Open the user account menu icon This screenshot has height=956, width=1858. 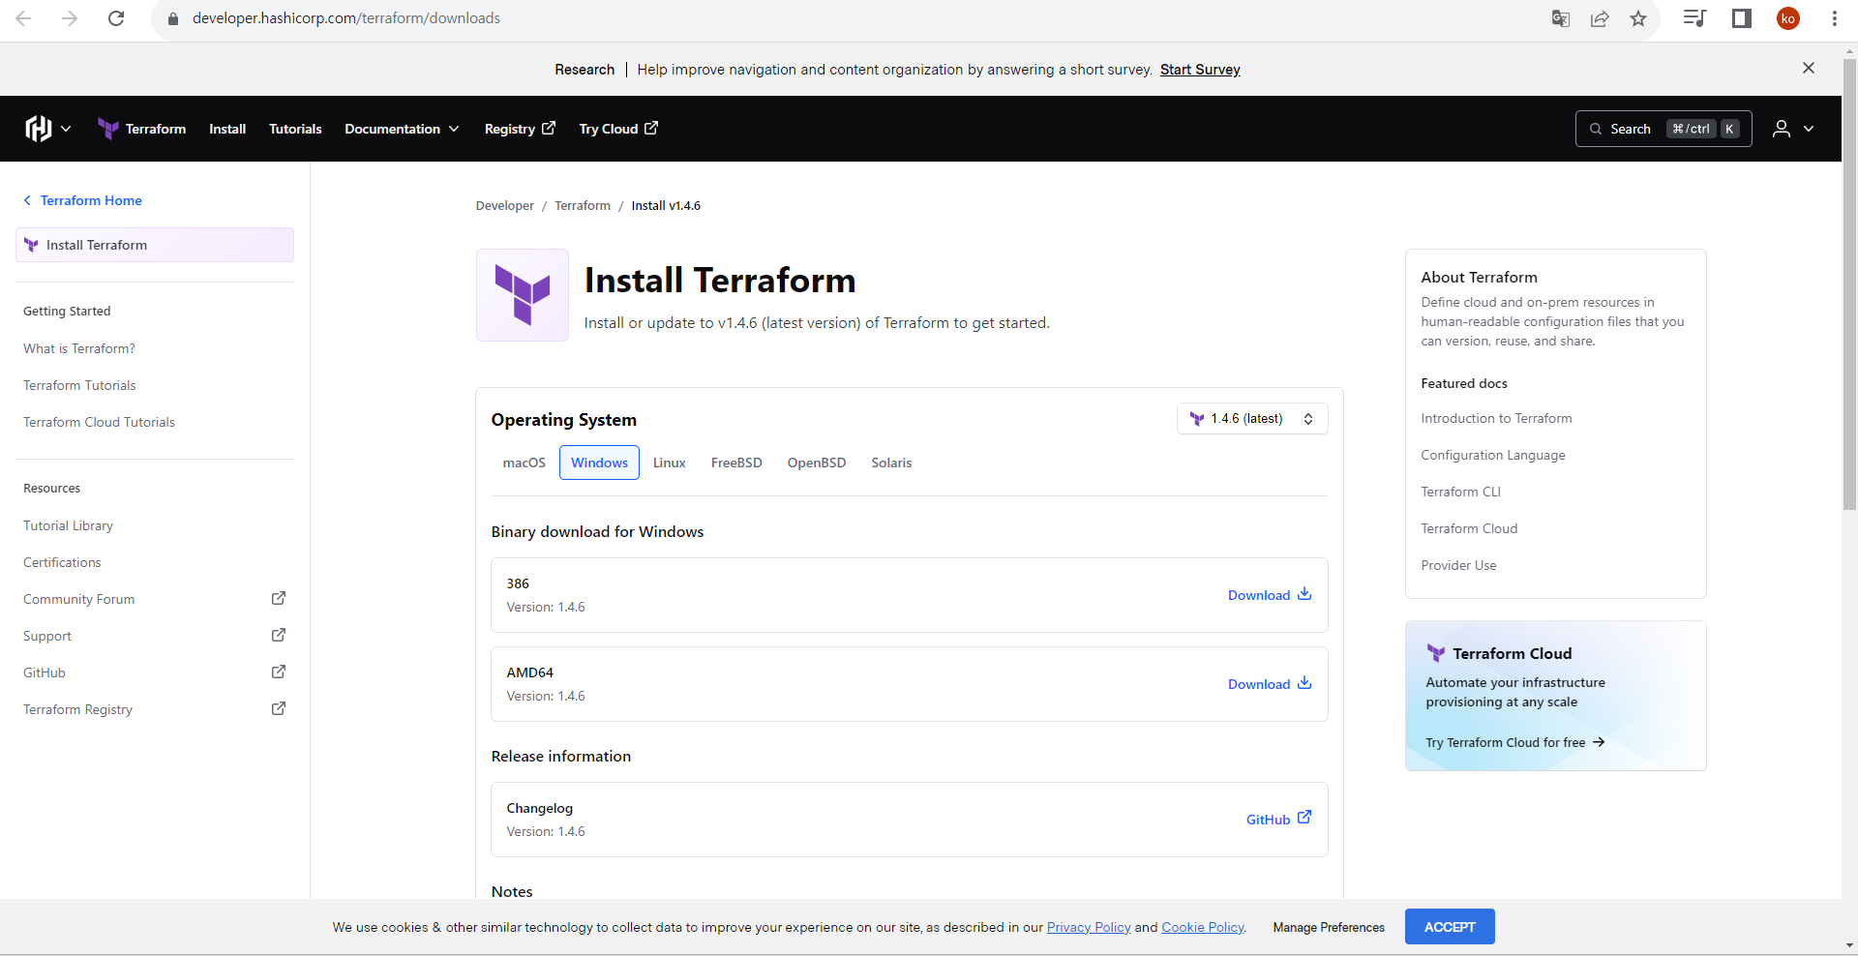coord(1792,129)
